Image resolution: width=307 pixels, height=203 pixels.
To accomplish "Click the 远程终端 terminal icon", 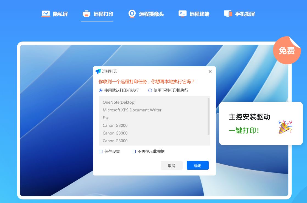I will [x=183, y=14].
